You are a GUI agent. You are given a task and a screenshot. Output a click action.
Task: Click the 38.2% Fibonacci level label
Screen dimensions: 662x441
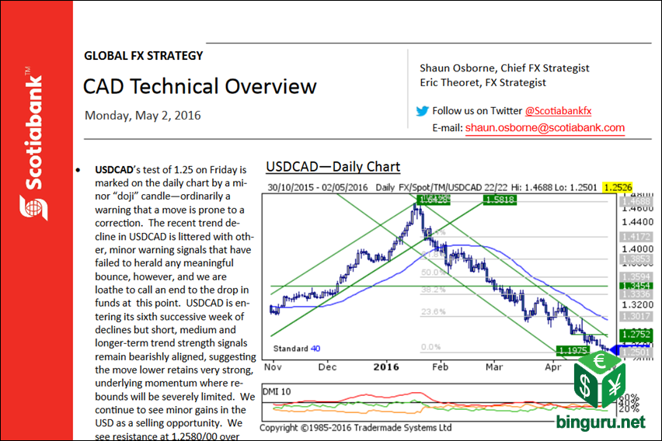coord(433,290)
